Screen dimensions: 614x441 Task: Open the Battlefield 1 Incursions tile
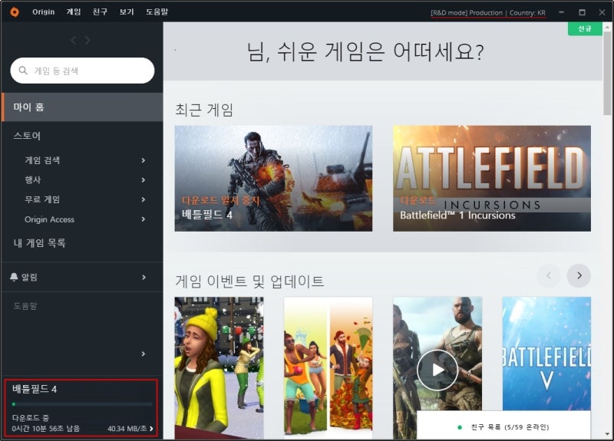pos(492,179)
